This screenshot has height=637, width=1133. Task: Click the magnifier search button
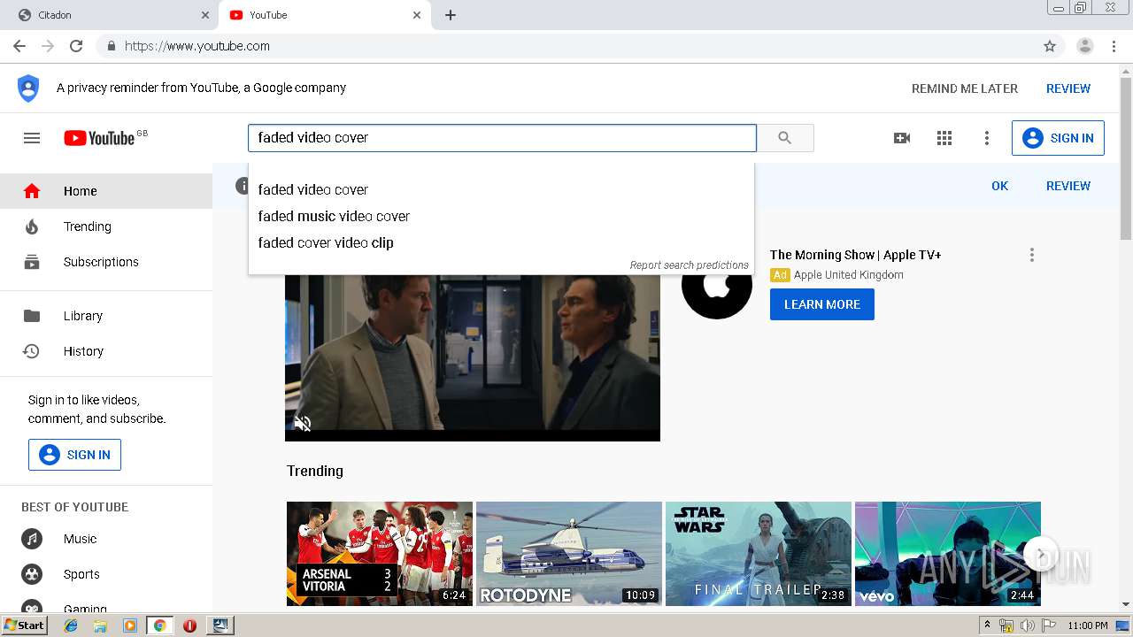785,138
